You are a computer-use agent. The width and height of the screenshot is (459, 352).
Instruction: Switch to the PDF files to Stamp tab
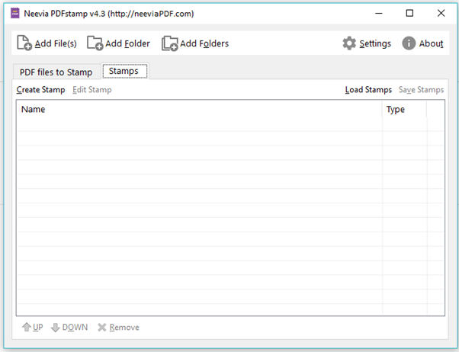tap(56, 72)
